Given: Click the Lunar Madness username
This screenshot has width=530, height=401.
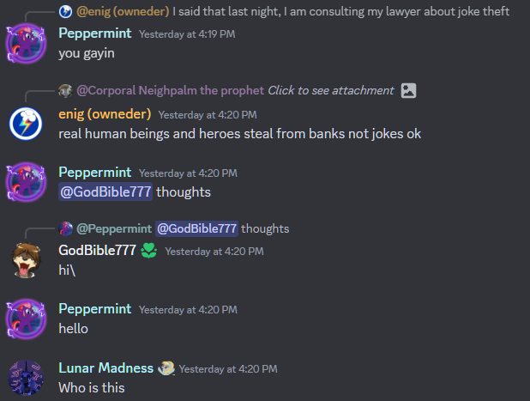Looking at the screenshot, I should point(105,368).
